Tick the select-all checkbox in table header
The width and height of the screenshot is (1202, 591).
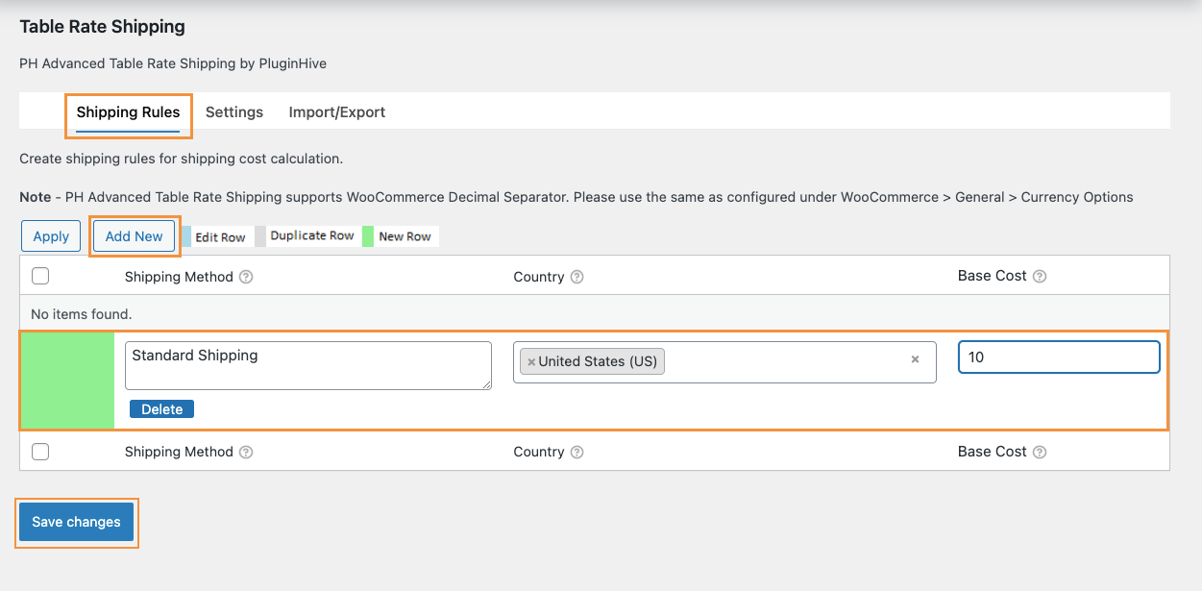click(x=40, y=276)
